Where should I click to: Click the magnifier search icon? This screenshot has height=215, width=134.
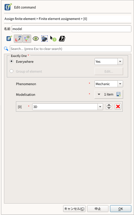pos(6,48)
